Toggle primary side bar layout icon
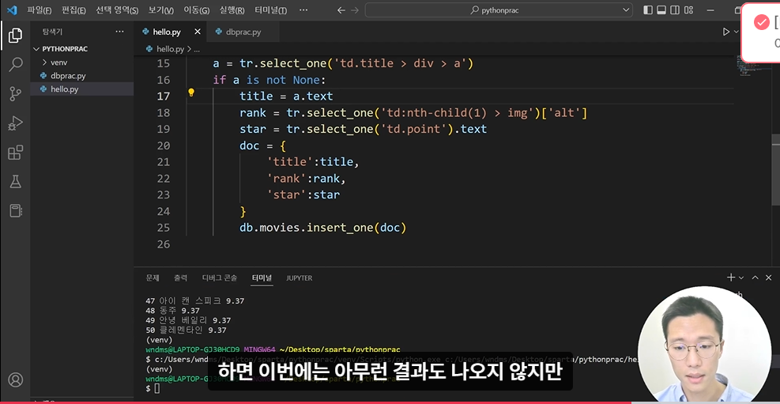Viewport: 780px width, 404px height. click(x=648, y=10)
